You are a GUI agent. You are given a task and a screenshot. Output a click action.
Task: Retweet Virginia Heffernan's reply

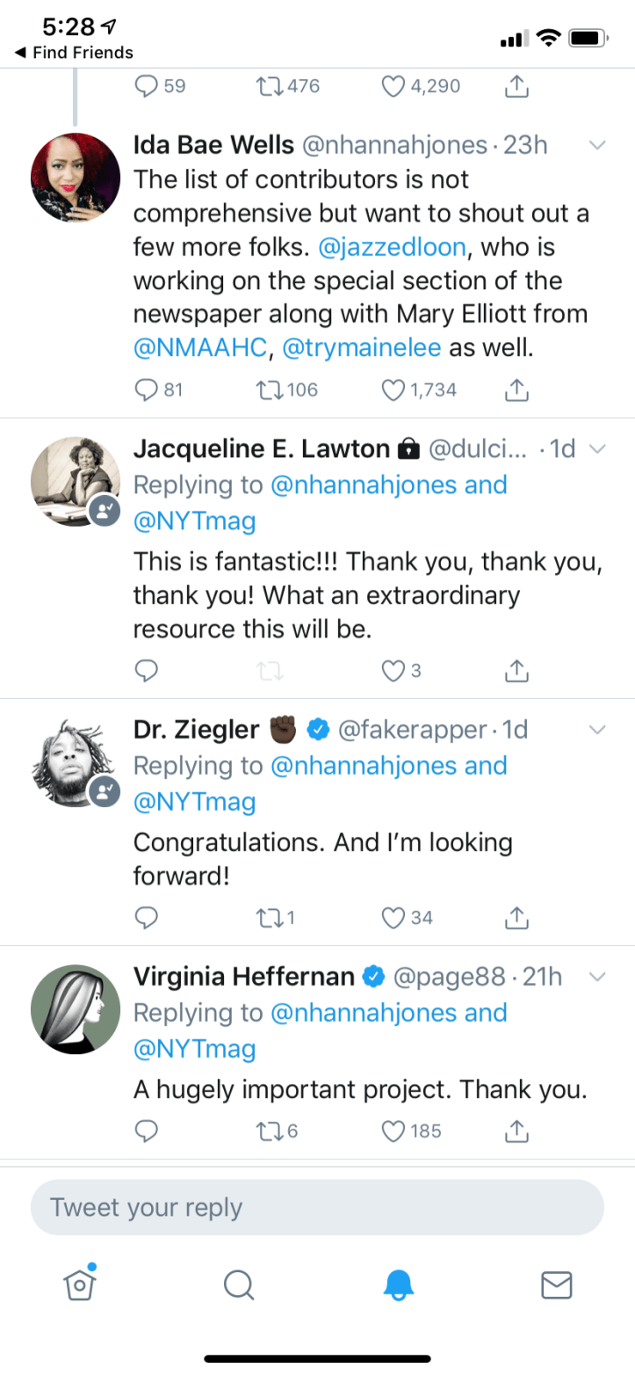pos(265,1131)
